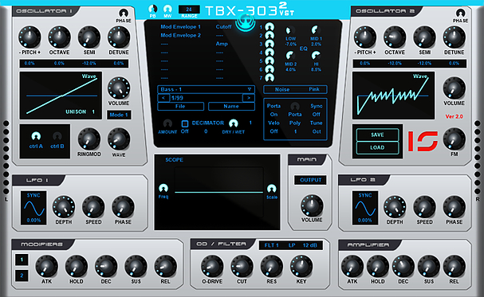
Task: Toggle the Velo Off setting
Action: (273, 131)
